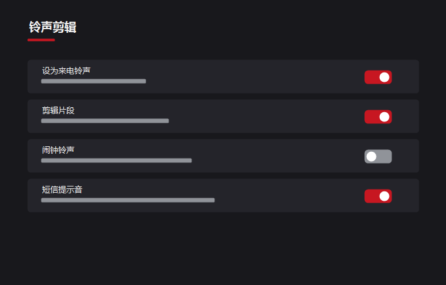The width and height of the screenshot is (446, 285).
Task: Enable the 闹钟铃声 toggle switch
Action: (378, 156)
